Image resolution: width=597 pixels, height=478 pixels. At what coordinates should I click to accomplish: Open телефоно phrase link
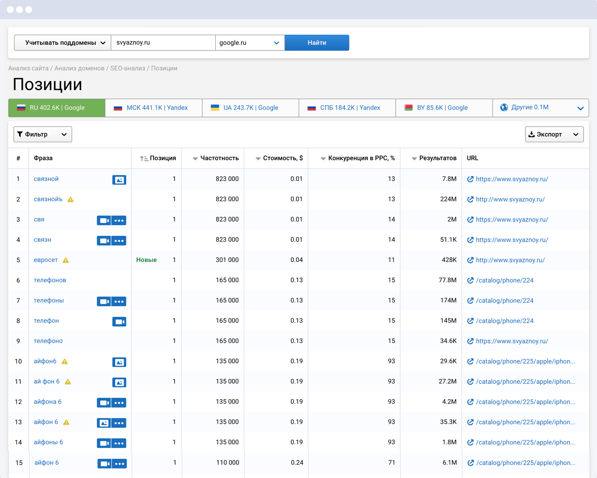tap(48, 341)
